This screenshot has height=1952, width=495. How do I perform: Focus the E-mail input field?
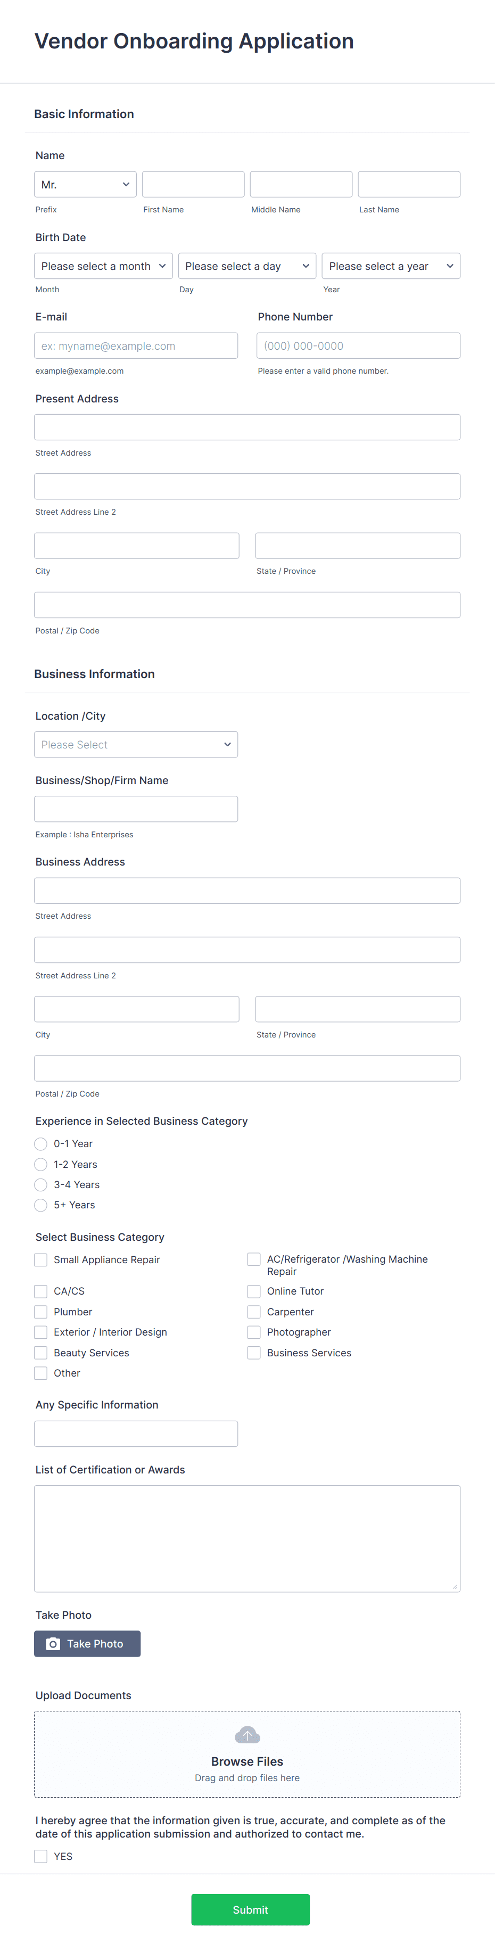coord(136,345)
